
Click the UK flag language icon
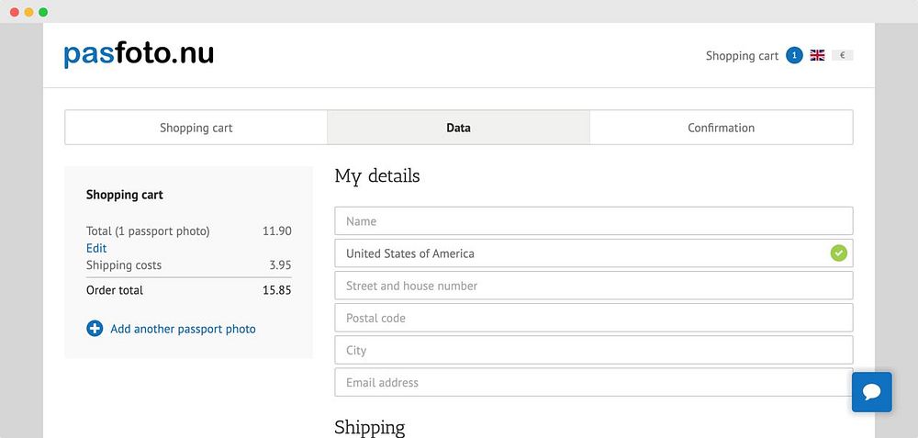click(817, 55)
